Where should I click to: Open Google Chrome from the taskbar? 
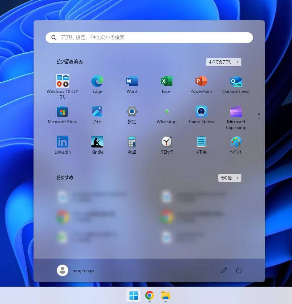pos(150,295)
